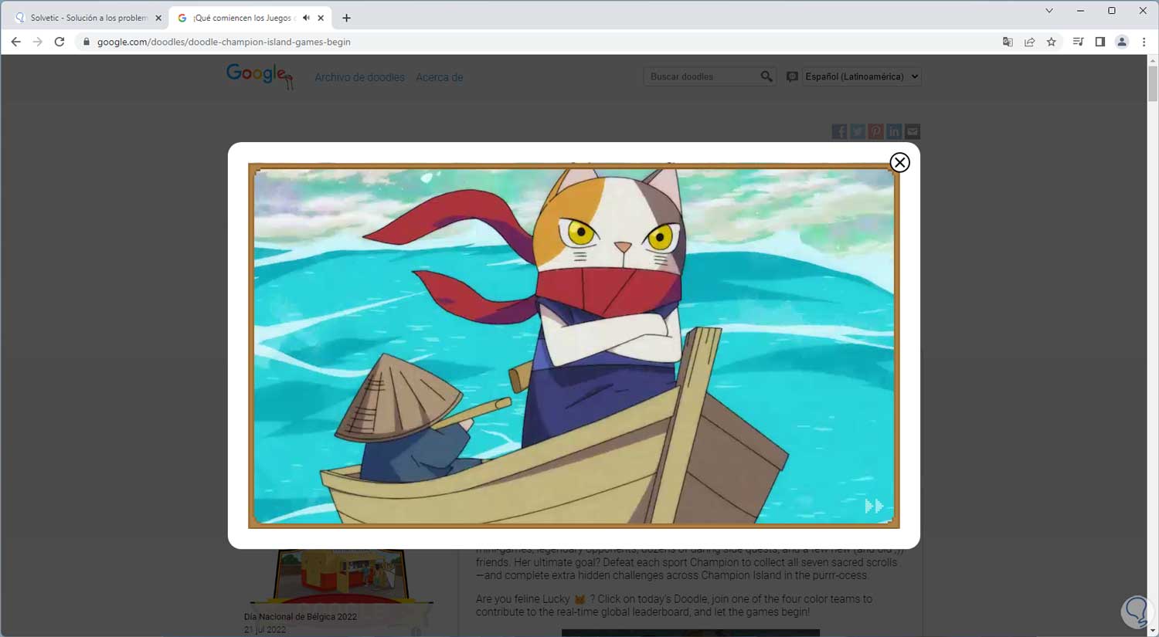Share doodle by email
The width and height of the screenshot is (1159, 637).
(x=913, y=131)
